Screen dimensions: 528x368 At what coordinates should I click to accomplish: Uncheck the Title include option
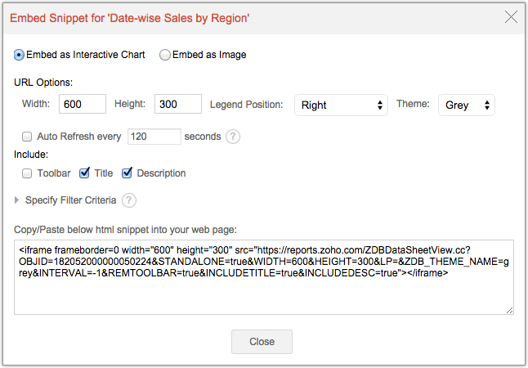pyautogui.click(x=84, y=173)
